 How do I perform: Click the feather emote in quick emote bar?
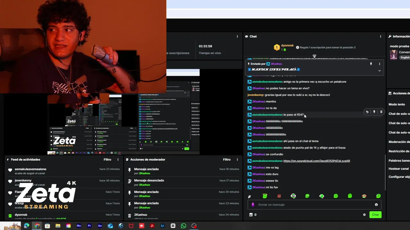tap(250, 196)
